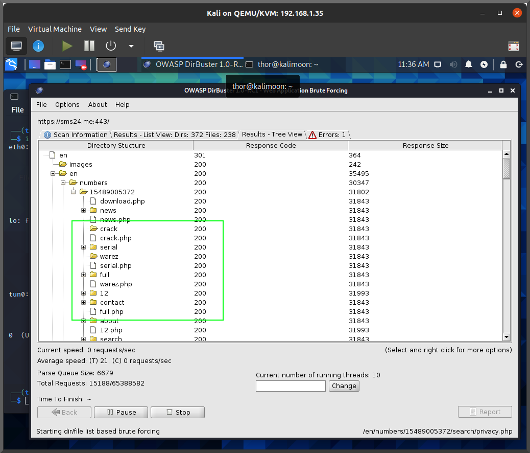Collapse the numbers folder node
The image size is (530, 453).
63,183
